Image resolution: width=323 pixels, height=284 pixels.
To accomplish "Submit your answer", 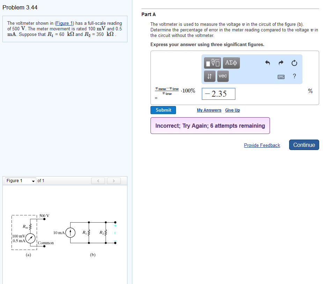I will [x=163, y=110].
